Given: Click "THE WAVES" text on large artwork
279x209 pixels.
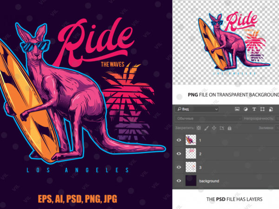Looking at the screenshot, I should click(113, 64).
